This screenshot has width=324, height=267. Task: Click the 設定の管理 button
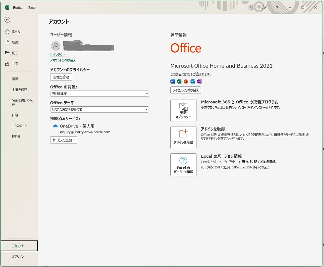click(x=61, y=77)
